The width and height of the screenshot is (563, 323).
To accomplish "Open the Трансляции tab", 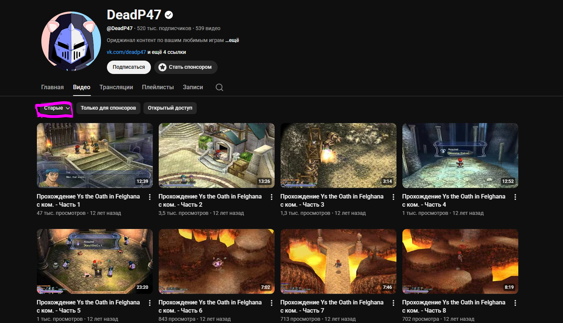I will (x=116, y=87).
